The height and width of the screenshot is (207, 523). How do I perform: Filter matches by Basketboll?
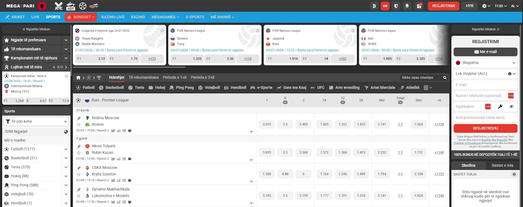(x=111, y=88)
